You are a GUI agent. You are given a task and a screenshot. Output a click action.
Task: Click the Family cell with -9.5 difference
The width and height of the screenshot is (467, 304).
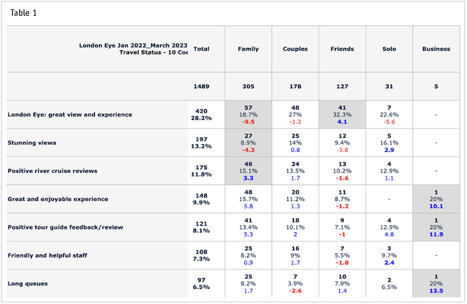pos(248,115)
